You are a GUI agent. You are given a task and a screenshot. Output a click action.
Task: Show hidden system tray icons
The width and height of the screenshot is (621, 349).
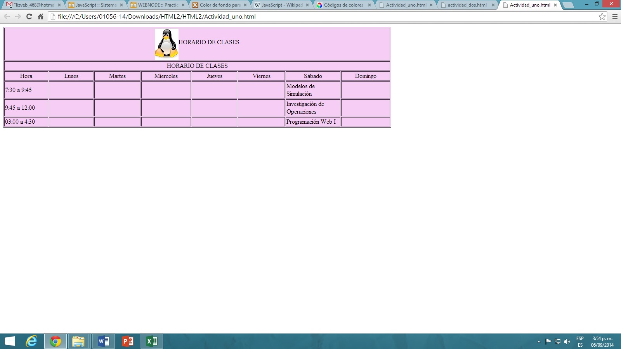pyautogui.click(x=539, y=342)
